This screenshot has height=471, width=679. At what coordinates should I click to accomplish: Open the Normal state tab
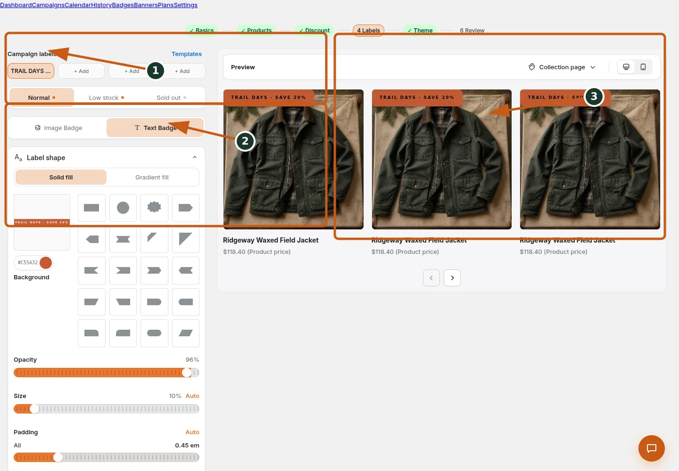(41, 97)
